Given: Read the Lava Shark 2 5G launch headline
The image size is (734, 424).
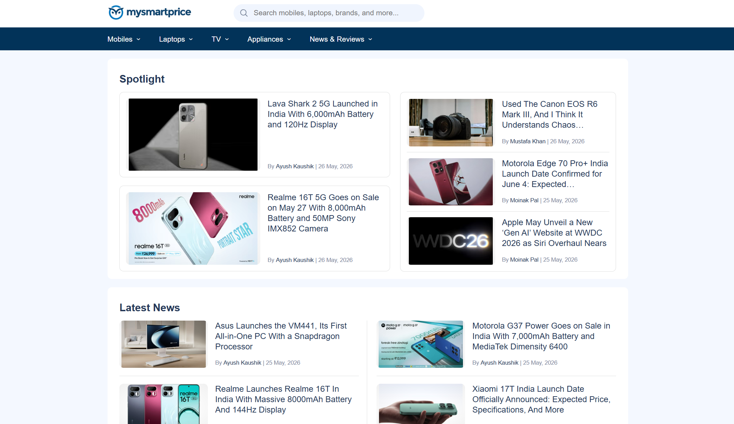Looking at the screenshot, I should pos(322,114).
